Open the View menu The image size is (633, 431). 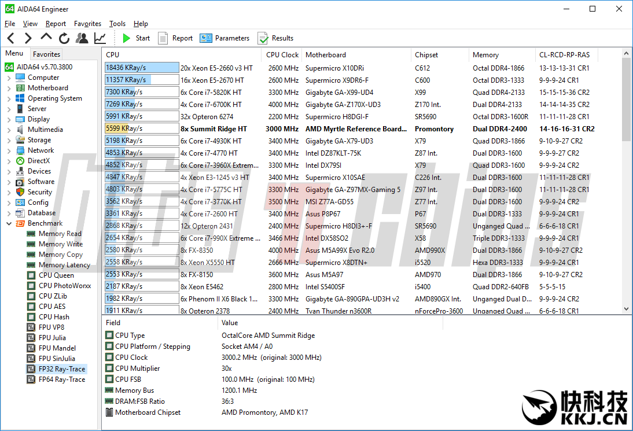click(x=30, y=24)
